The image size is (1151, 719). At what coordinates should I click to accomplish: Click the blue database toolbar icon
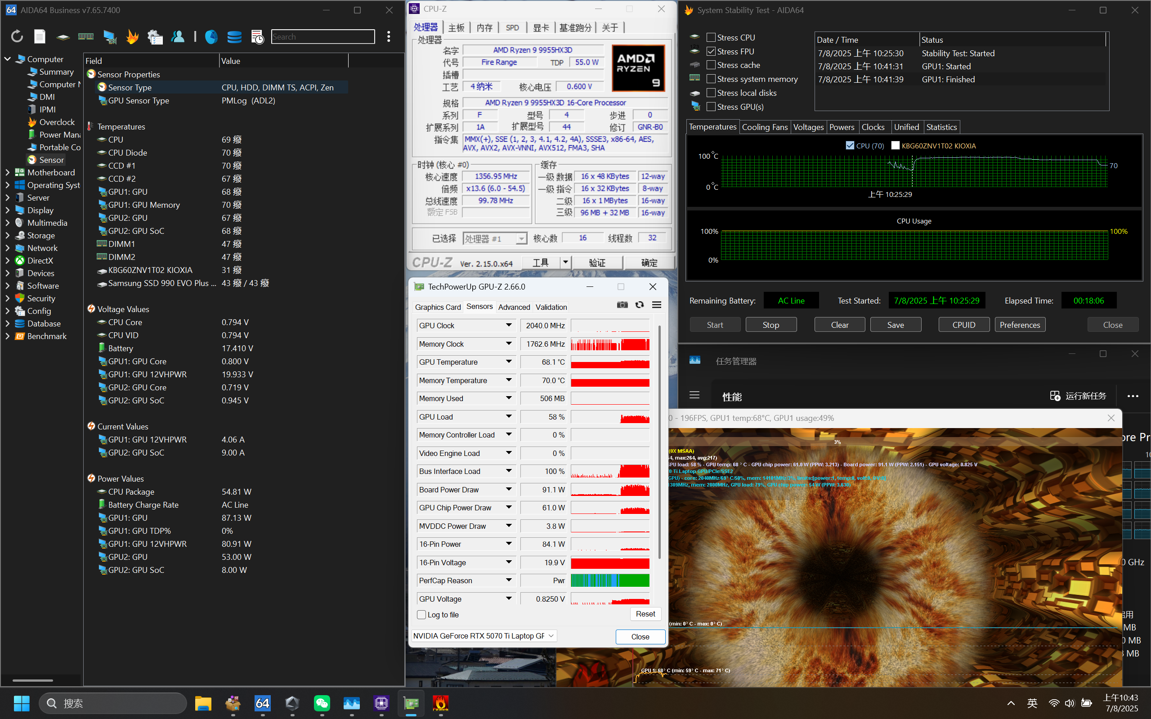coord(234,36)
